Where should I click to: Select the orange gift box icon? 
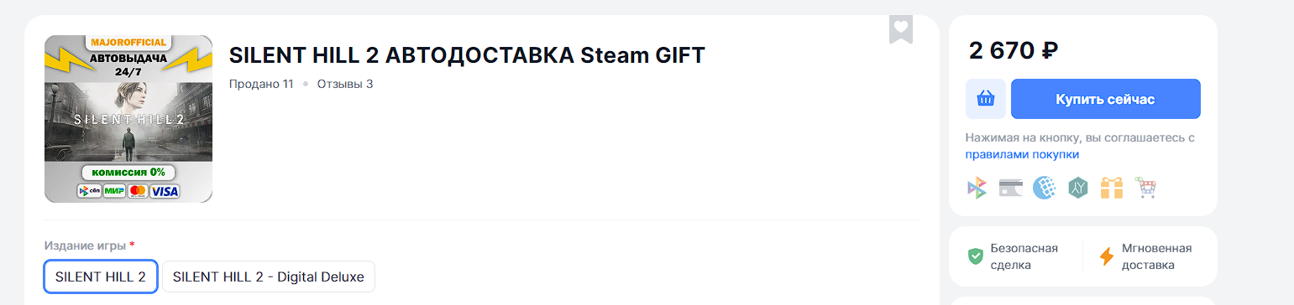tap(1112, 188)
